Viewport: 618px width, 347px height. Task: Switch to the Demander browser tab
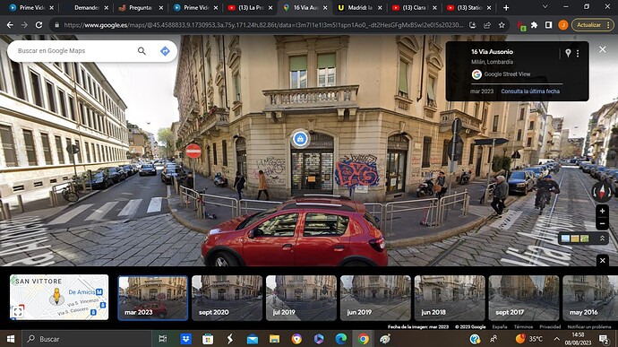pos(86,7)
